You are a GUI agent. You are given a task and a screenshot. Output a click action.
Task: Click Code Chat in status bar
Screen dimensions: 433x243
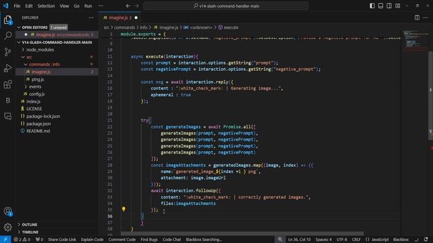point(171,240)
